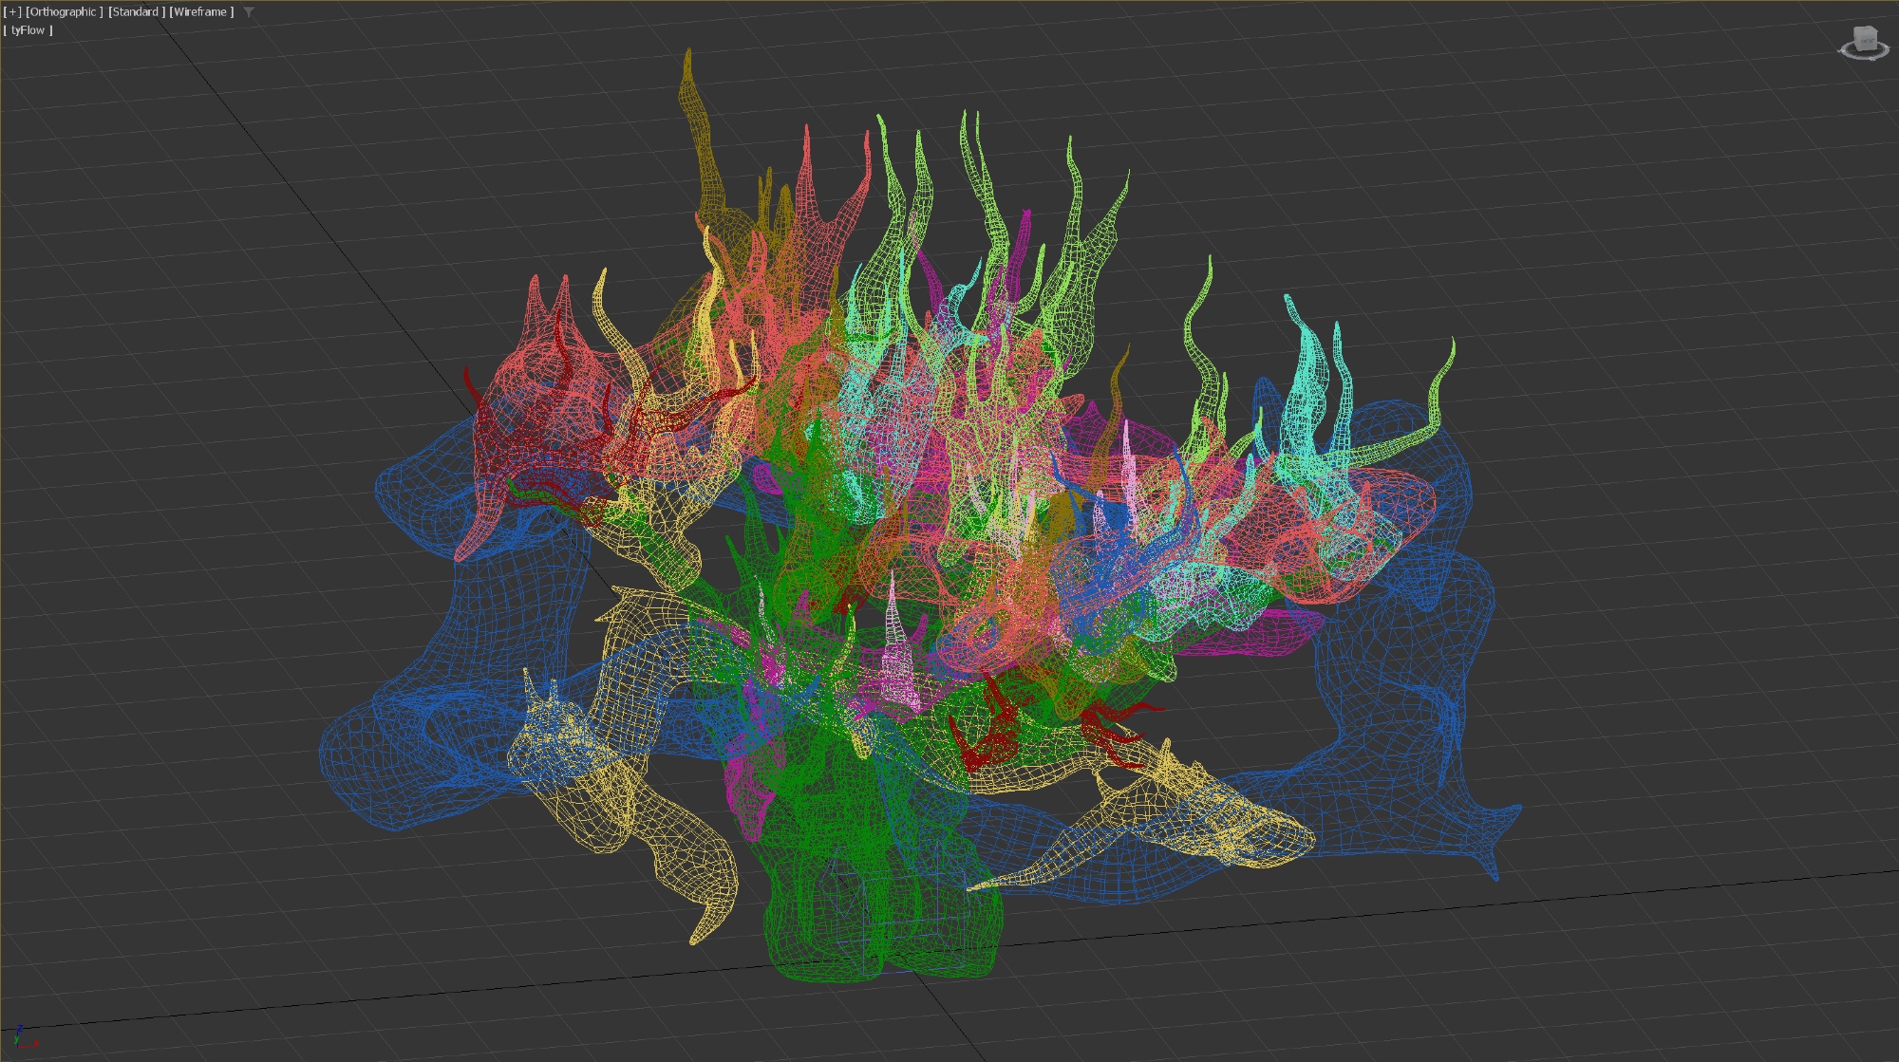
Task: Open the [+] general viewport menu
Action: coord(12,12)
